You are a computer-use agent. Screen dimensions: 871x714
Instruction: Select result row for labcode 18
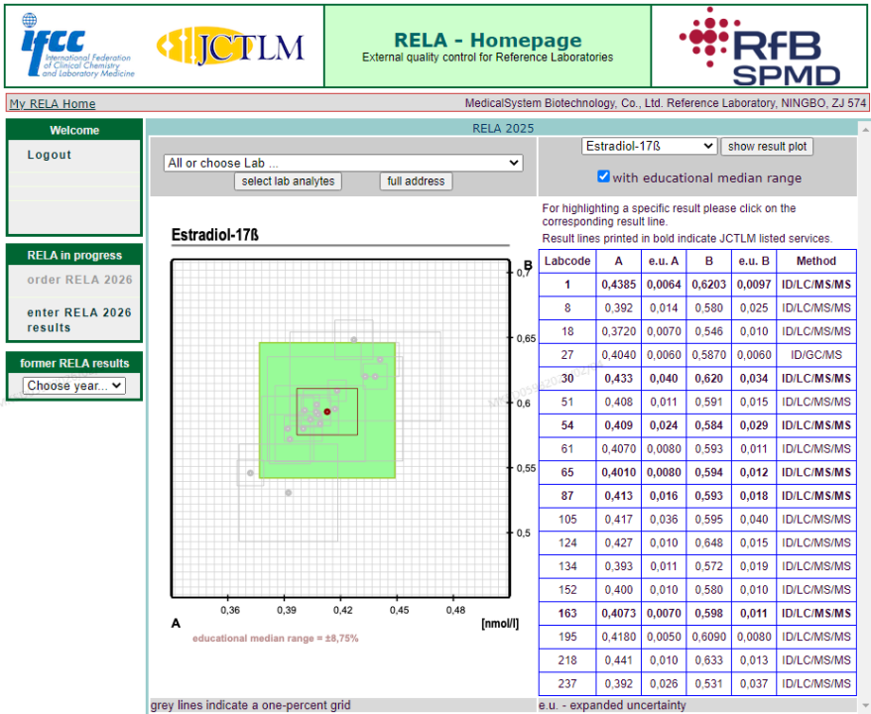(697, 331)
